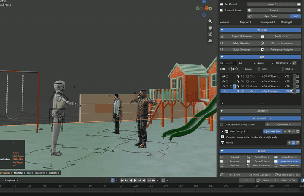Screen dimensions: 304x196
Task: Jump to timeline start frame
Action: coord(122,180)
